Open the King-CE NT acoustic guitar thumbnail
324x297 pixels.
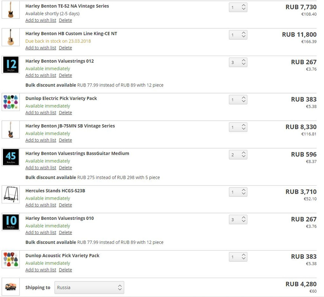[10, 37]
